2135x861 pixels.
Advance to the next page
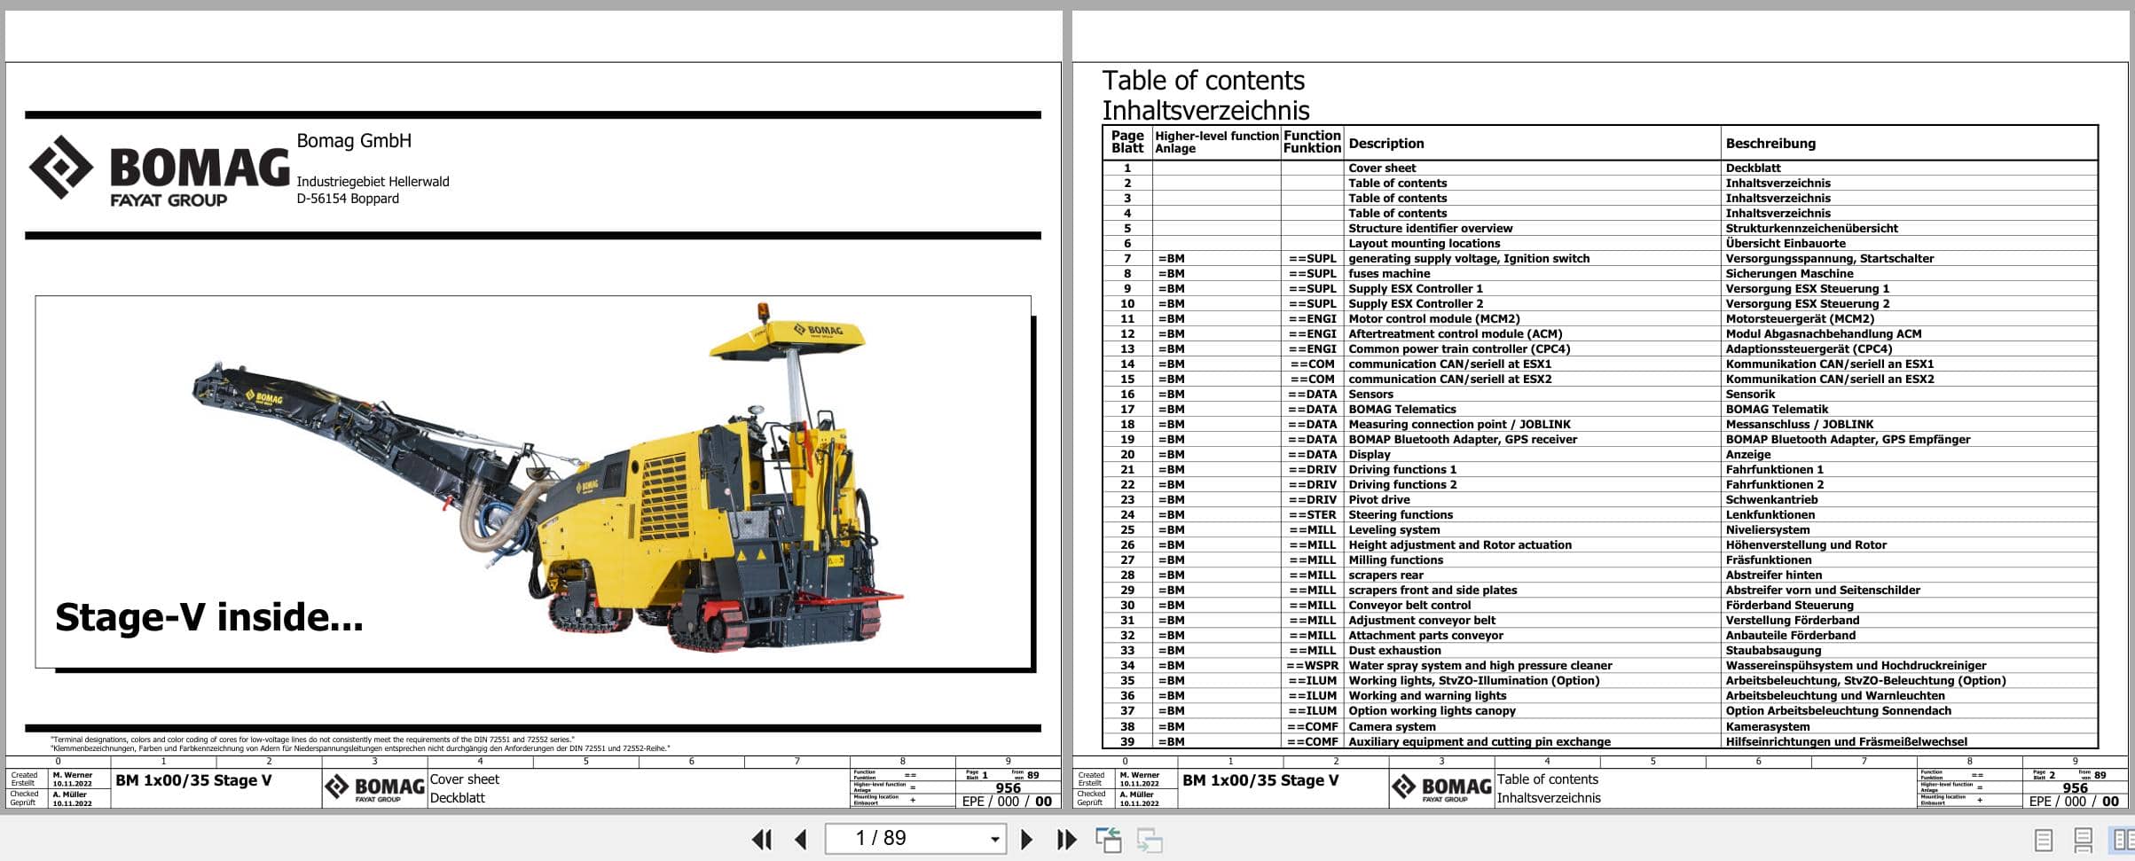(x=1027, y=838)
